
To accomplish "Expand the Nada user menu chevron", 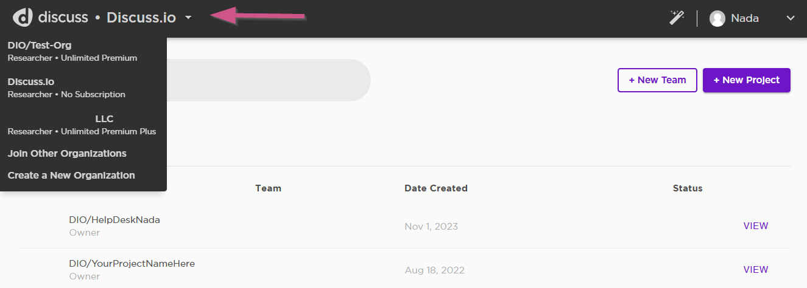I will coord(791,18).
